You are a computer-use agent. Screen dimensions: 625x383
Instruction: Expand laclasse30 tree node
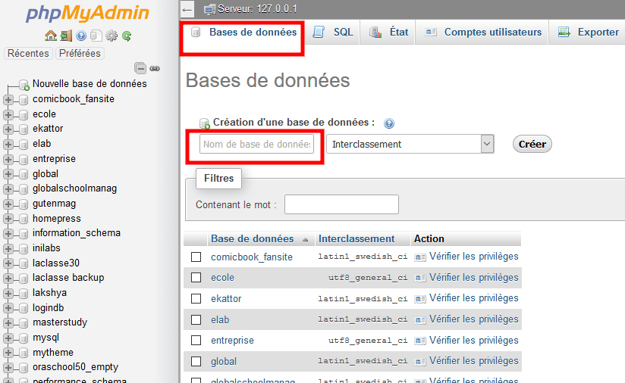tap(8, 263)
